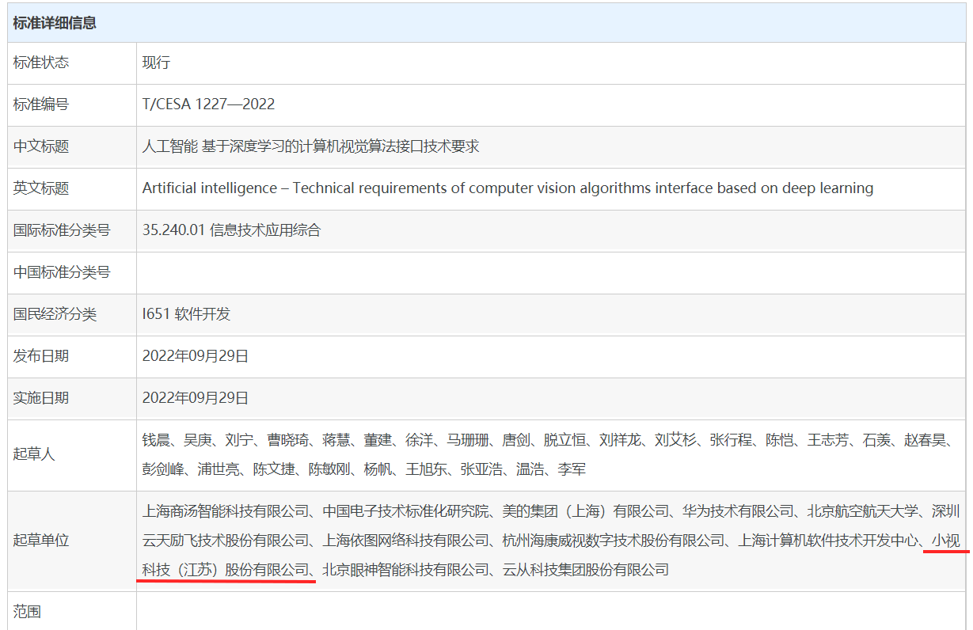Image resolution: width=973 pixels, height=630 pixels.
Task: Click the date in the 实施日期 row
Action: click(196, 398)
